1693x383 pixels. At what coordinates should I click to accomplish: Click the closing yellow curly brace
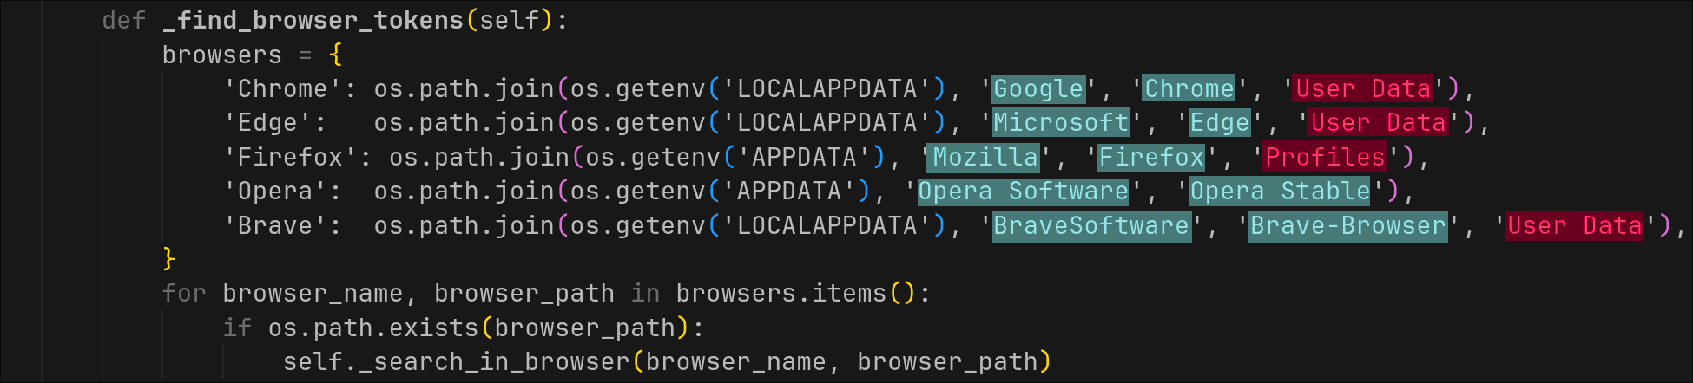point(169,259)
